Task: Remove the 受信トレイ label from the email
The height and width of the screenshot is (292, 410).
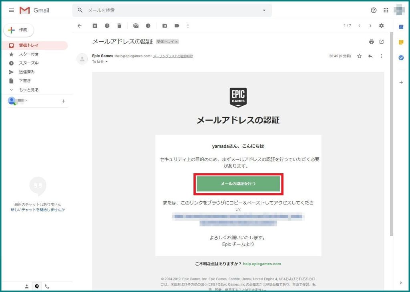Action: [x=177, y=42]
